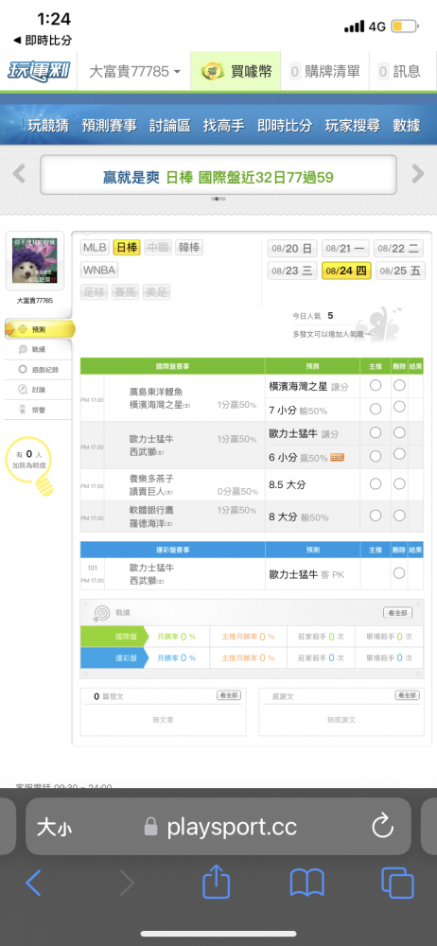Open 榮譽 in the profile sidebar

pyautogui.click(x=38, y=410)
